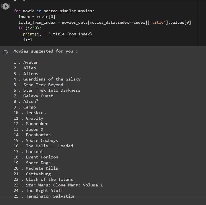This screenshot has height=205, width=206.
Task: Place cursor on 'index = movie[0]' line
Action: [x=37, y=17]
